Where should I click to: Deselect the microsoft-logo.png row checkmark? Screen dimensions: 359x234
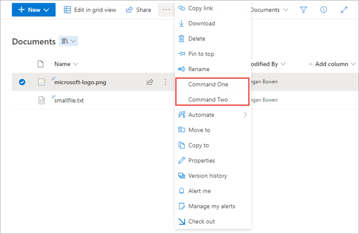point(22,82)
